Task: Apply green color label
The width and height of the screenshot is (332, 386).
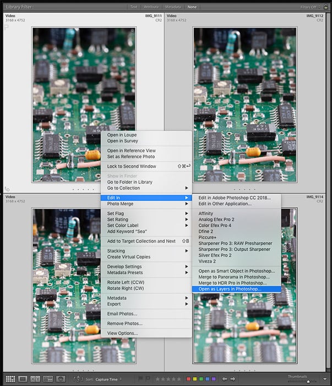Action: [x=201, y=379]
